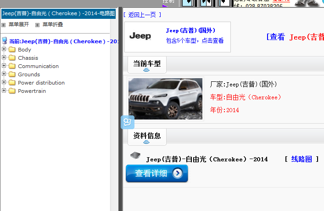Select the 当前车型 tab
This screenshot has width=324, height=211.
pos(147,65)
